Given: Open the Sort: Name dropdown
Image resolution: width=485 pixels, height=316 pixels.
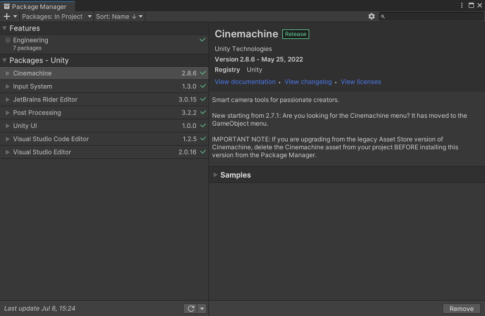Looking at the screenshot, I should pyautogui.click(x=119, y=16).
